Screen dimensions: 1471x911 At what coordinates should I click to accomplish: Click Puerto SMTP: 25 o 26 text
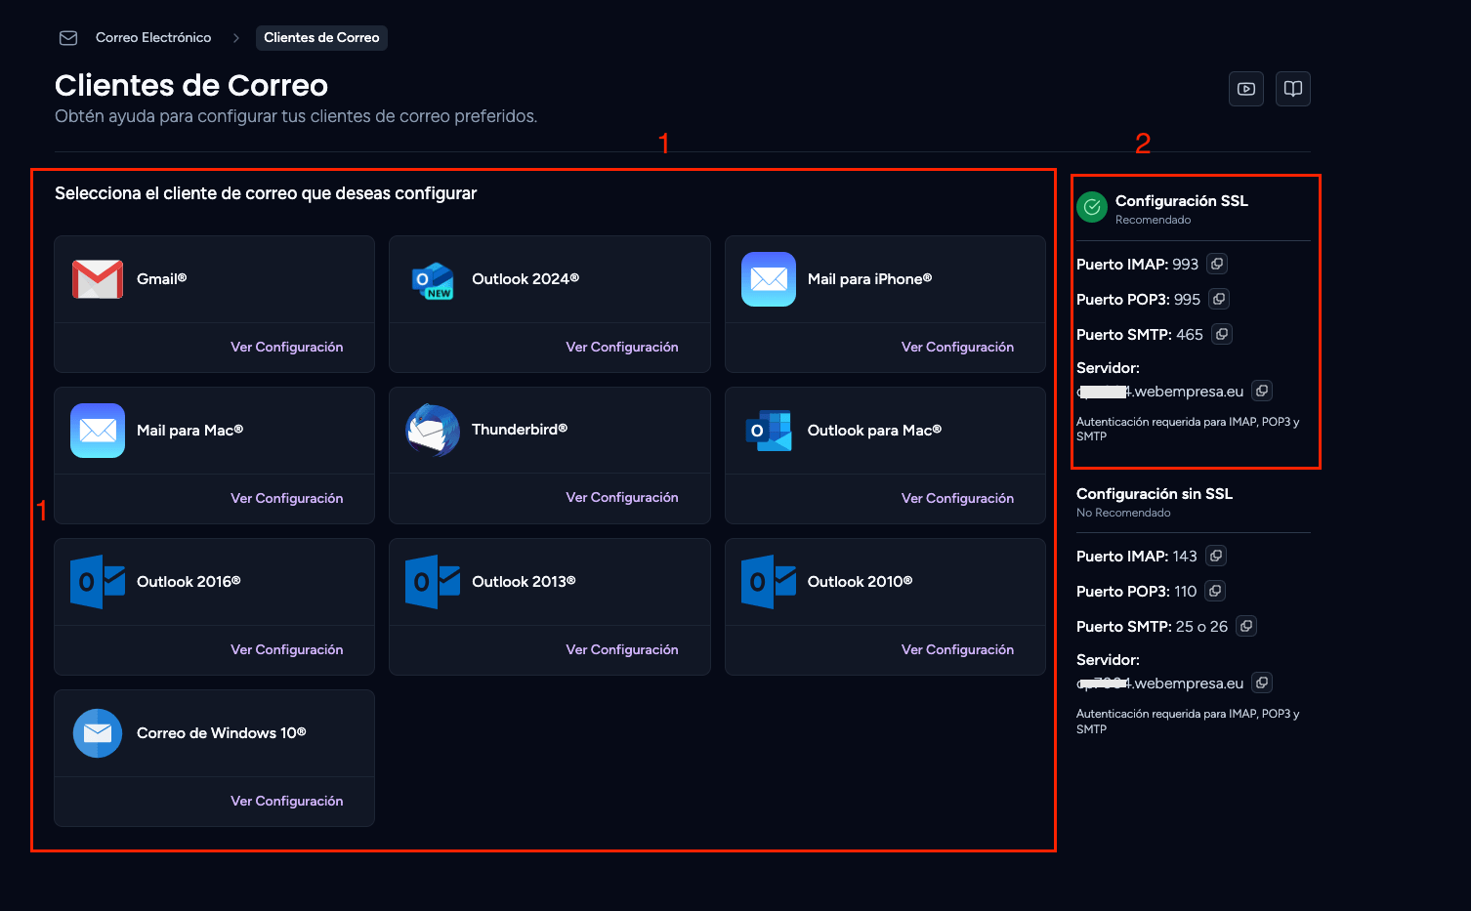(x=1152, y=627)
